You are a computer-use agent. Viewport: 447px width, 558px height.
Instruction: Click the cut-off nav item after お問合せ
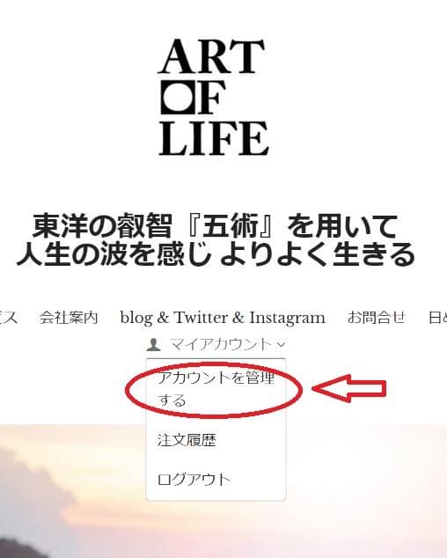[x=437, y=318]
